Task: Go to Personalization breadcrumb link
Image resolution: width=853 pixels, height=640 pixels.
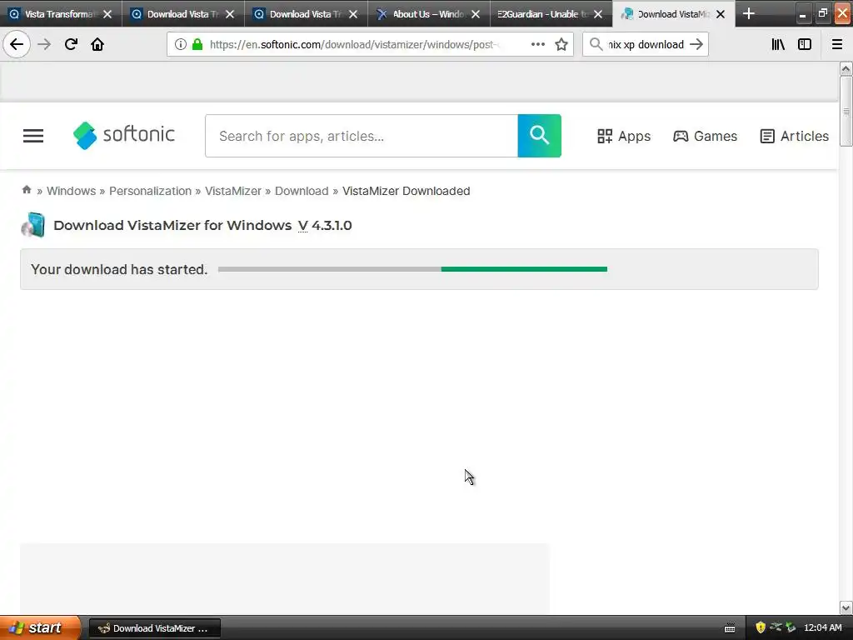Action: click(x=150, y=191)
